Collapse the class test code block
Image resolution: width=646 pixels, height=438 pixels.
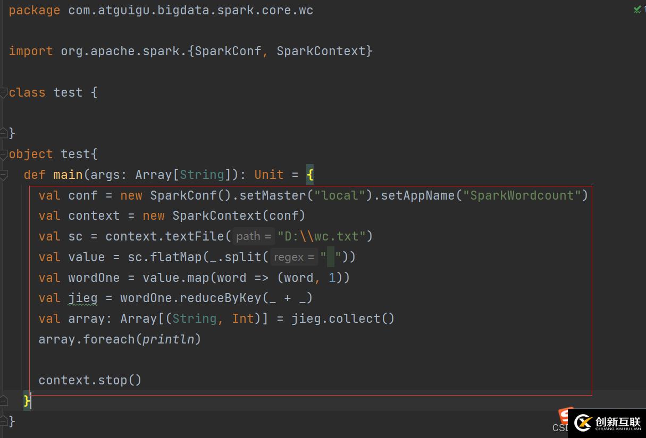4,92
